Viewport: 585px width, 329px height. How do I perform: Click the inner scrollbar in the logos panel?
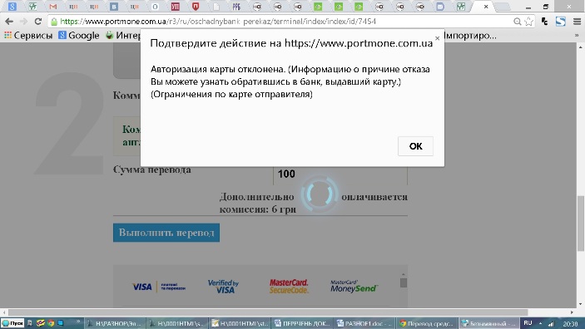pyautogui.click(x=404, y=282)
